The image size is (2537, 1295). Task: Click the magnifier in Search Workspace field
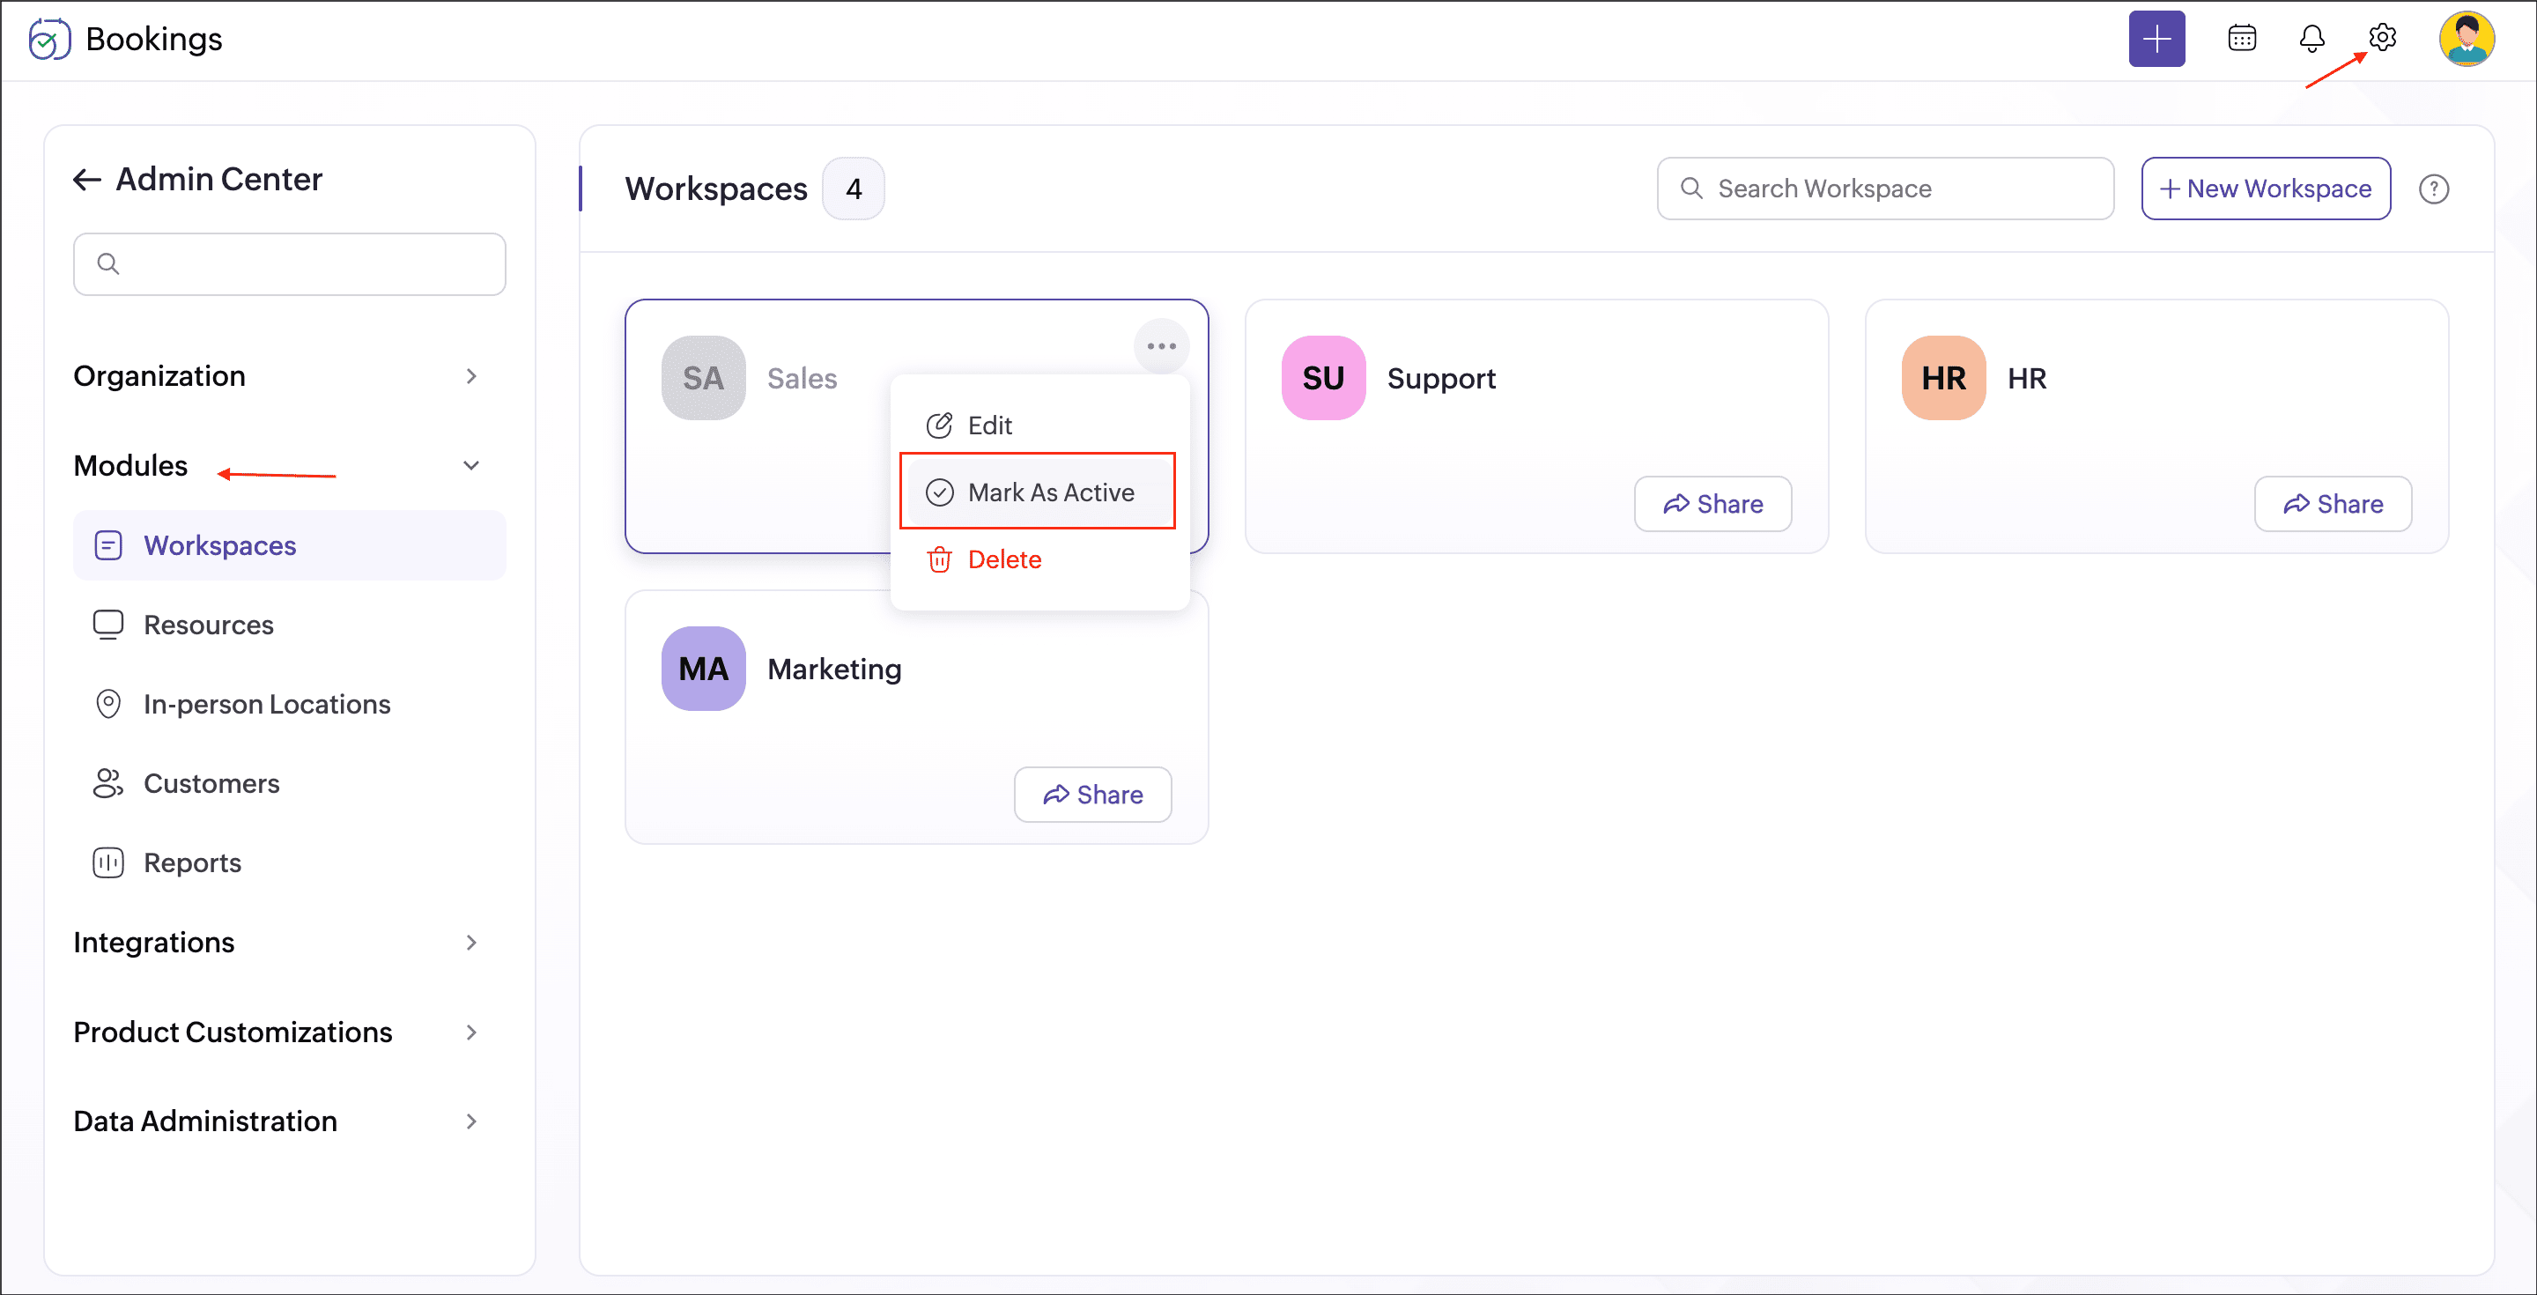(x=1691, y=189)
